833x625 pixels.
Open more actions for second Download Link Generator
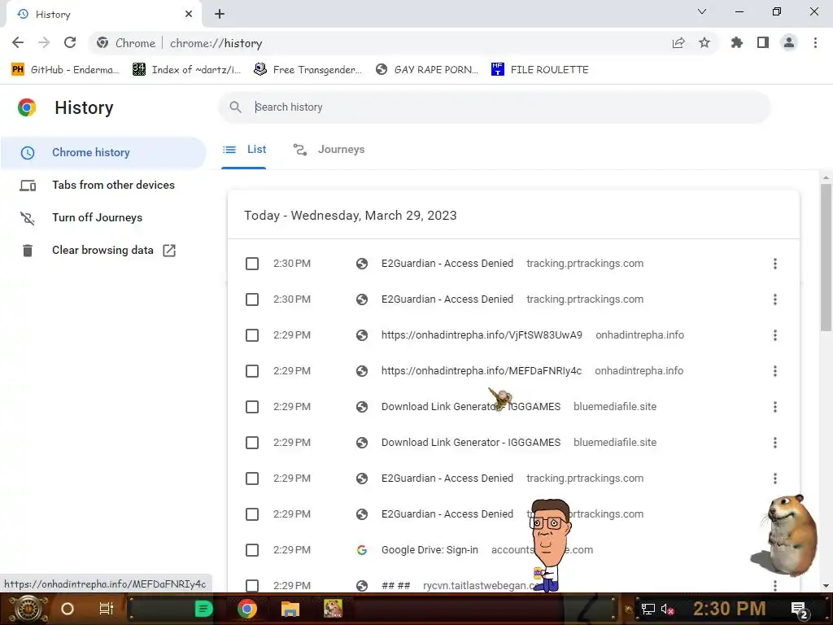tap(775, 443)
